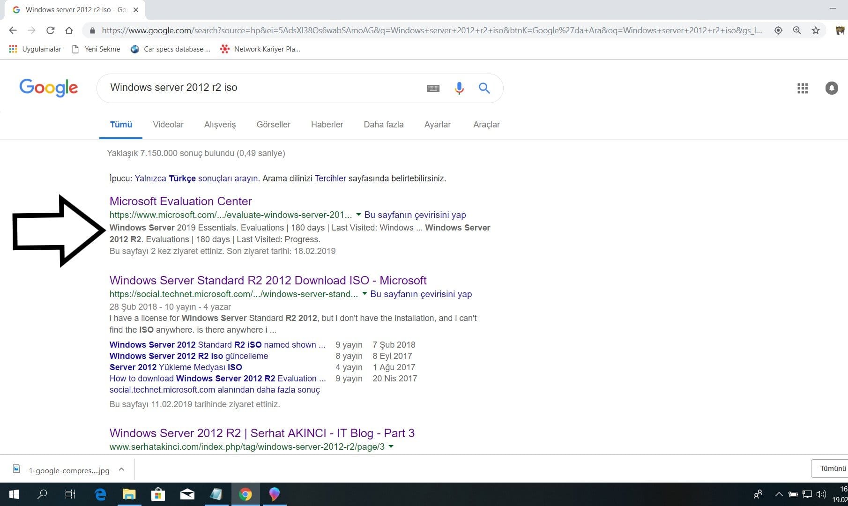
Task: Click the Tümünü show all downloads button
Action: [x=830, y=469]
